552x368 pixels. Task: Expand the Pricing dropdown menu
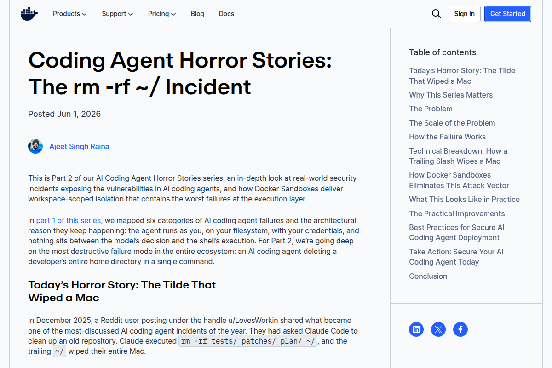point(162,14)
